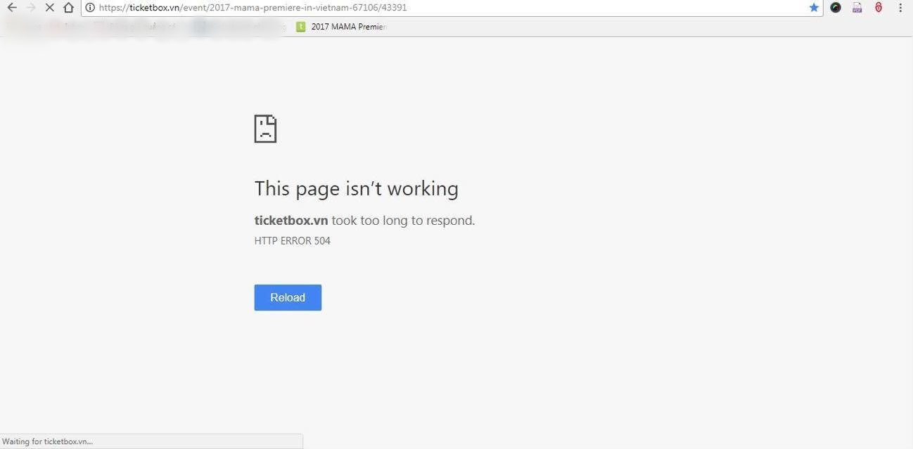Click the sad page error icon
The height and width of the screenshot is (449, 913).
pyautogui.click(x=265, y=129)
